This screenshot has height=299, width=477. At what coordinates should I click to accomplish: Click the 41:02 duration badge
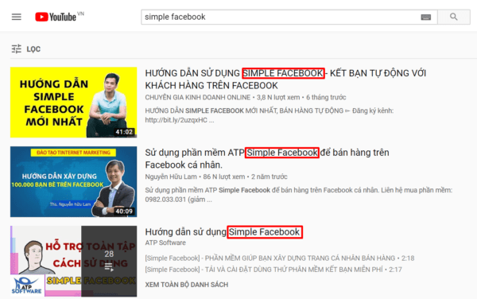tap(124, 132)
